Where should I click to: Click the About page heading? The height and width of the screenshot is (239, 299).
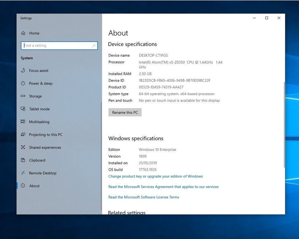(118, 33)
